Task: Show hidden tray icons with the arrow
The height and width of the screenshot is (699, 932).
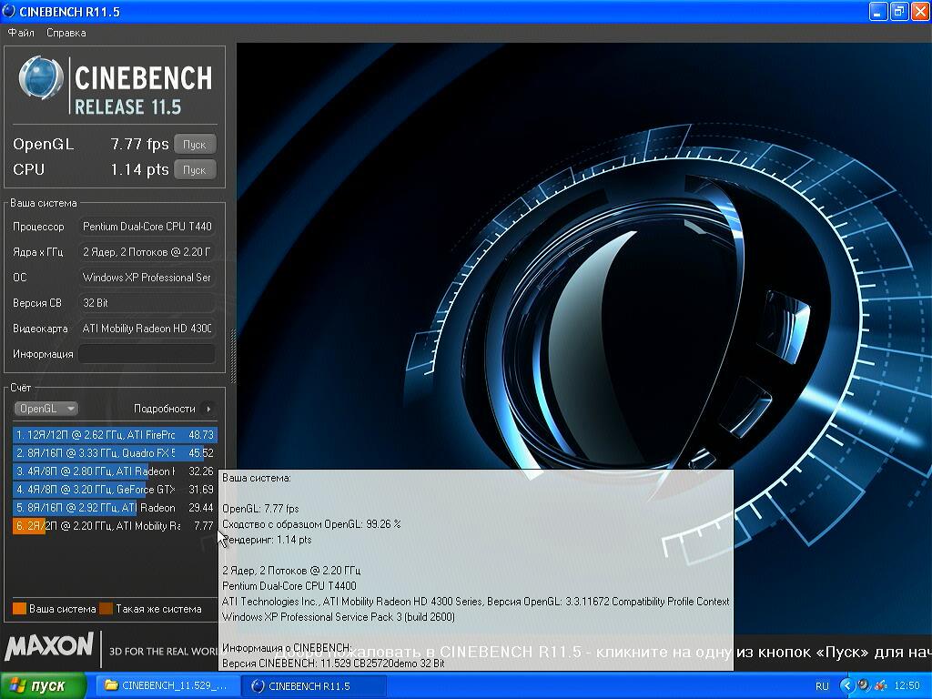Action: pyautogui.click(x=846, y=685)
